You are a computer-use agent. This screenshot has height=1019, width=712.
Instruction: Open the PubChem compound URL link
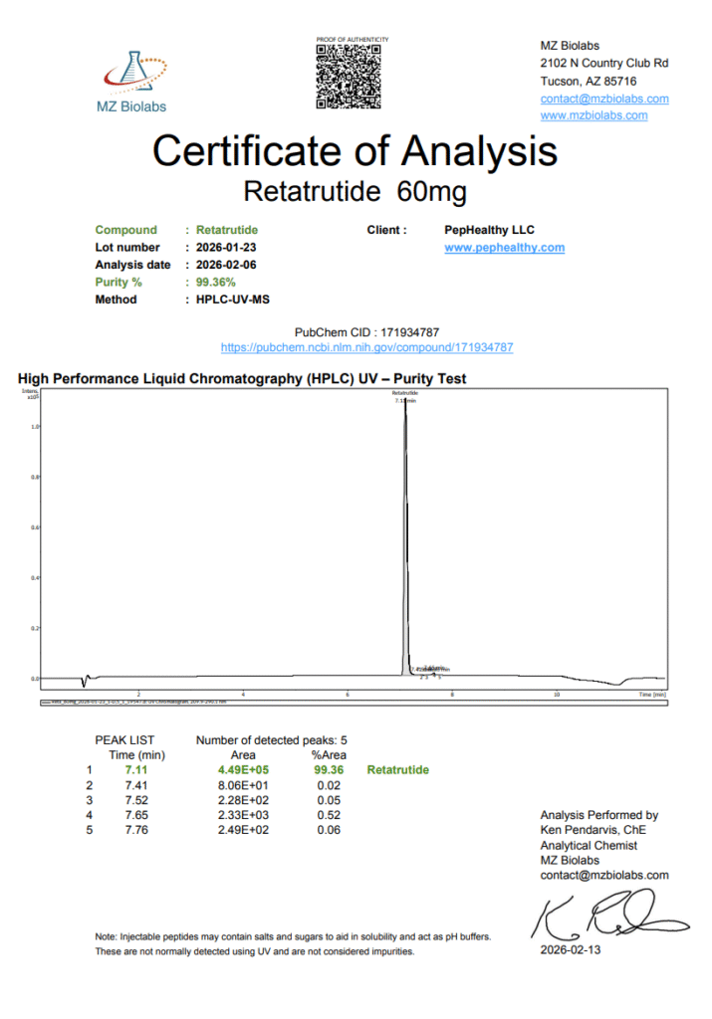coord(366,347)
